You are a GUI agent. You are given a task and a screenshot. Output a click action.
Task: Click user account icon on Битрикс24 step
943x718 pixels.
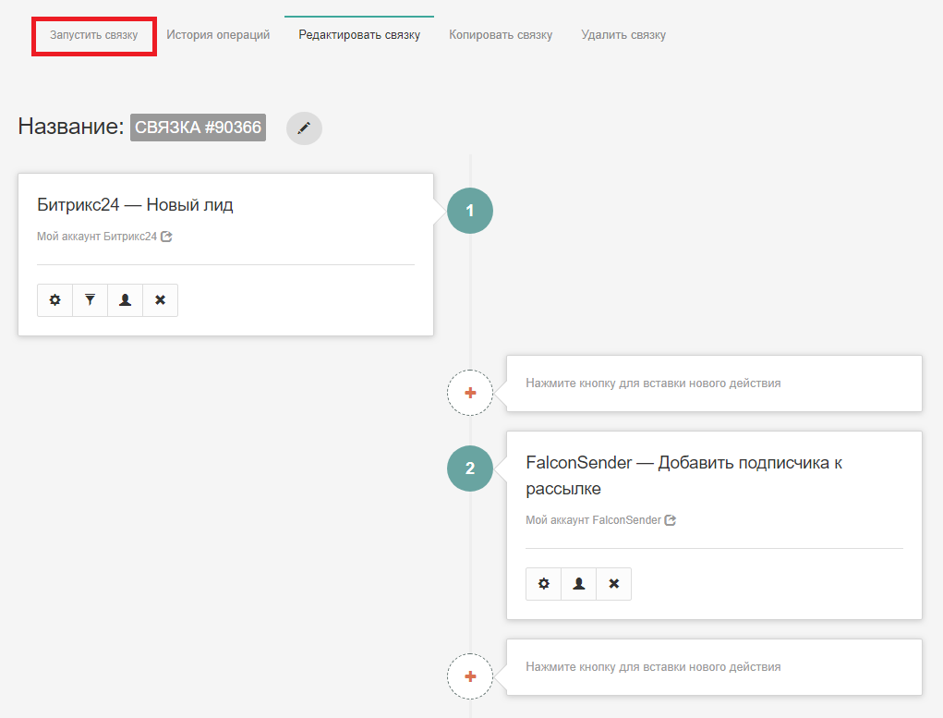coord(125,299)
